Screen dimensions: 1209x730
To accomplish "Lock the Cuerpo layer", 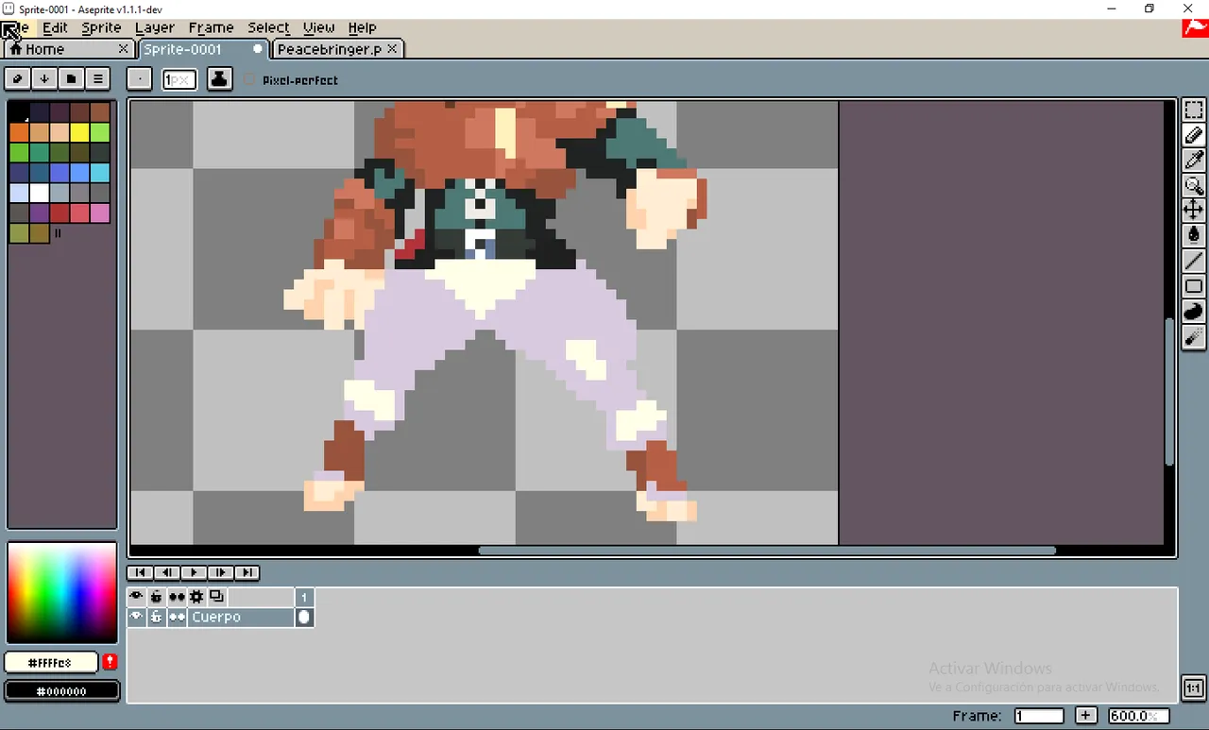I will [157, 617].
